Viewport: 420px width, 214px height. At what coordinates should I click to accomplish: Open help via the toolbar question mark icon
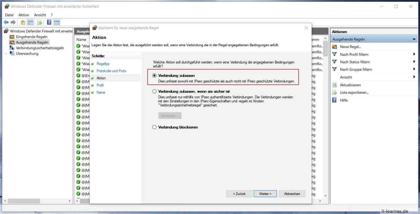(49, 23)
